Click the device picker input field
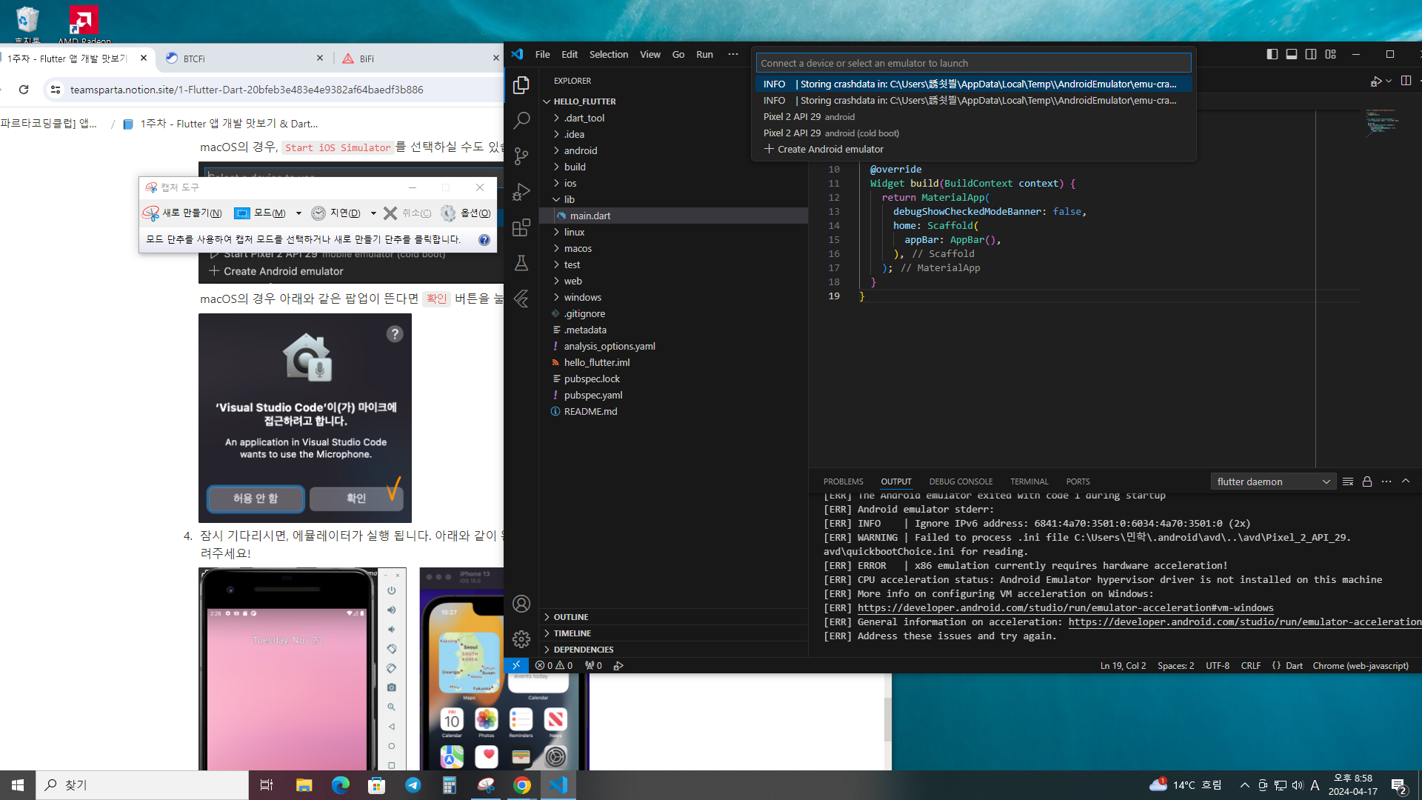 click(973, 63)
